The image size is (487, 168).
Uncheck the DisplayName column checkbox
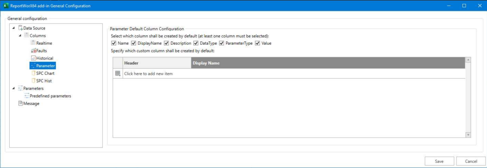tap(134, 43)
